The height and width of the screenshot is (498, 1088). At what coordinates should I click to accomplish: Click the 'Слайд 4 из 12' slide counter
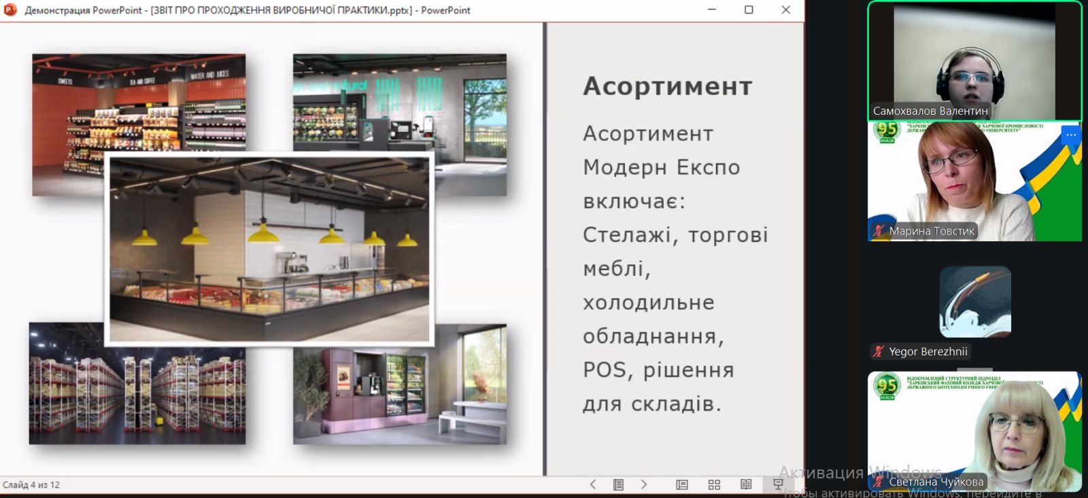point(31,485)
